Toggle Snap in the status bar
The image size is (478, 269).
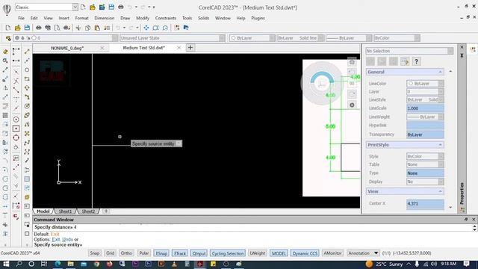(95, 253)
